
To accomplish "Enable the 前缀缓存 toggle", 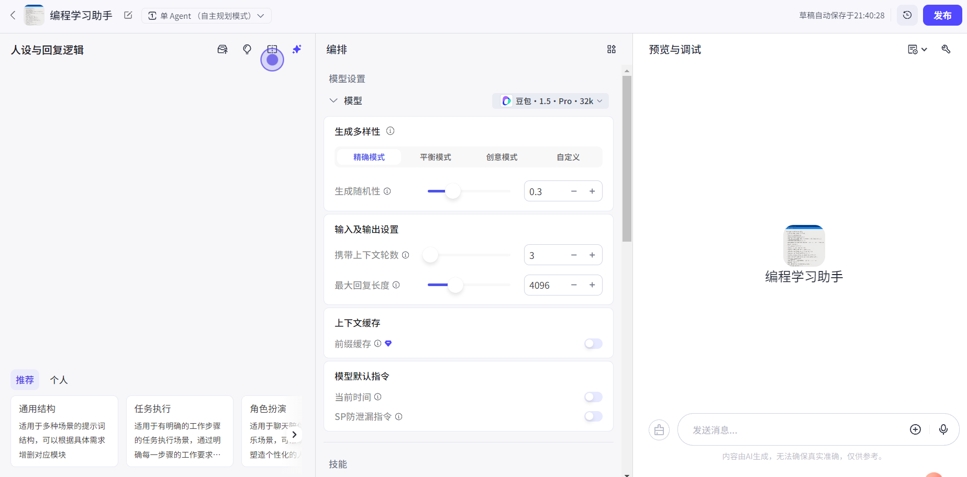I will click(x=593, y=344).
